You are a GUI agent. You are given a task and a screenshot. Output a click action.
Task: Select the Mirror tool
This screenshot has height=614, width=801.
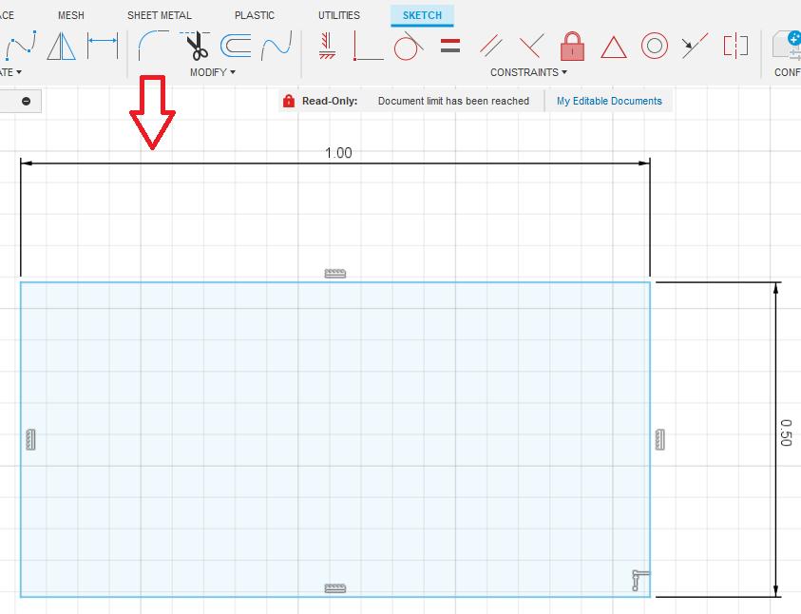(x=59, y=46)
